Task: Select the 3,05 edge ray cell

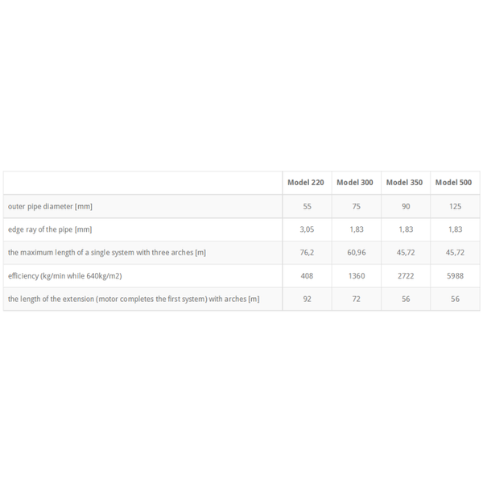Action: point(308,229)
